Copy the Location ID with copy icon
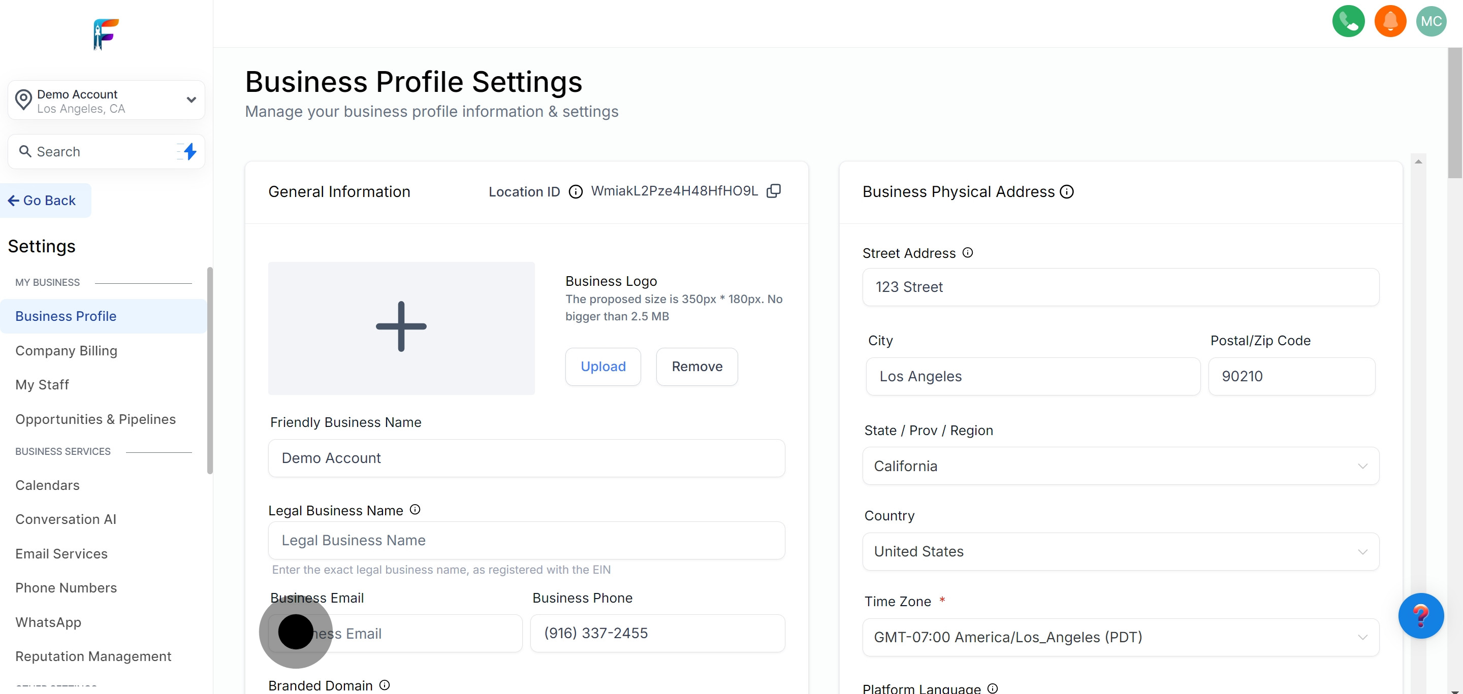The height and width of the screenshot is (694, 1463). coord(774,191)
